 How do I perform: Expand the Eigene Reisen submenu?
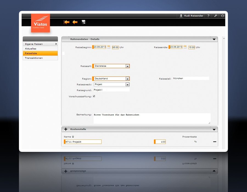(x=40, y=44)
